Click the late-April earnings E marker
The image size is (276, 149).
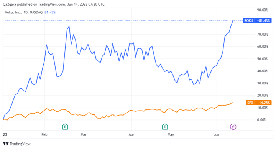click(165, 127)
